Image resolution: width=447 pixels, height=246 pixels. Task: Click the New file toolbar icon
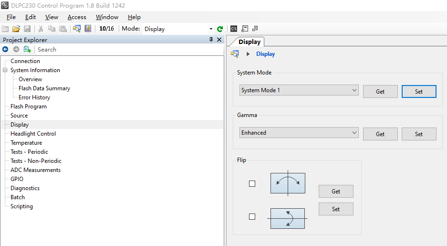[x=5, y=29]
